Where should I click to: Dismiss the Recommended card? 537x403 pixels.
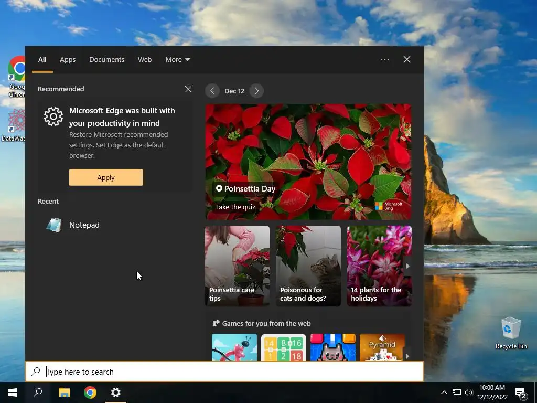coord(188,89)
